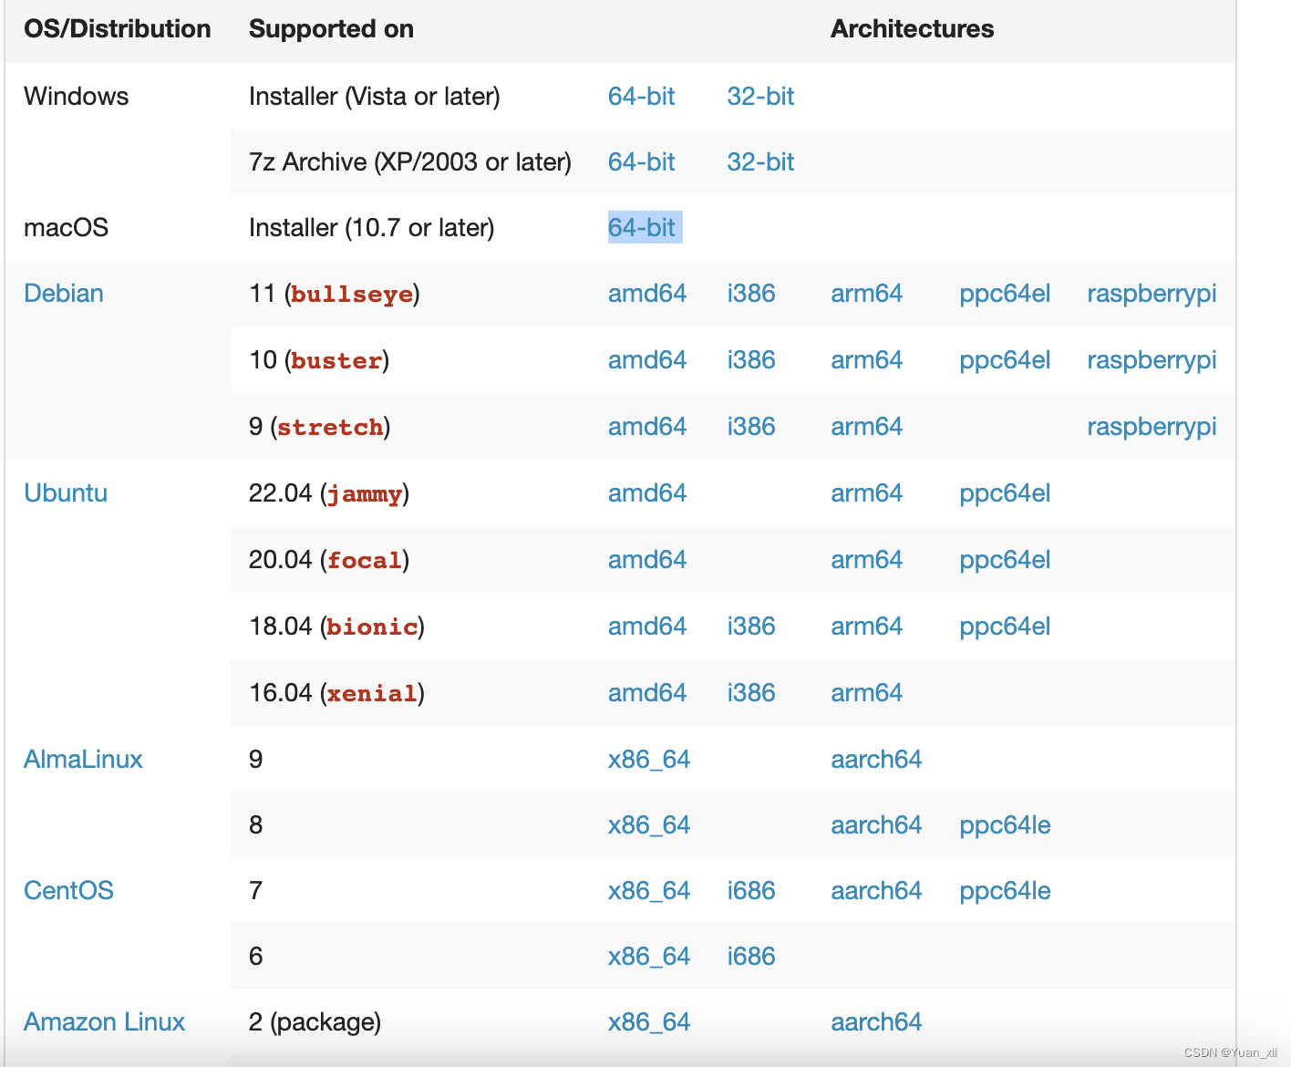This screenshot has width=1291, height=1067.
Task: Download AlmaLinux 9 aarch64 package
Action: (x=876, y=760)
